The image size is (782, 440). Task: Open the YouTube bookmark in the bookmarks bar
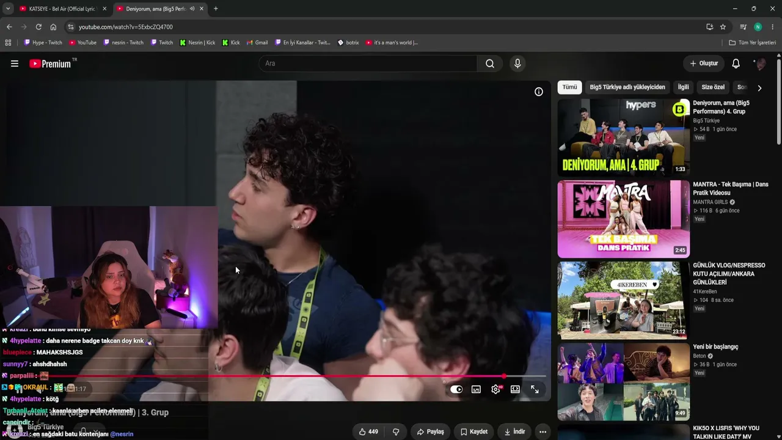[82, 43]
